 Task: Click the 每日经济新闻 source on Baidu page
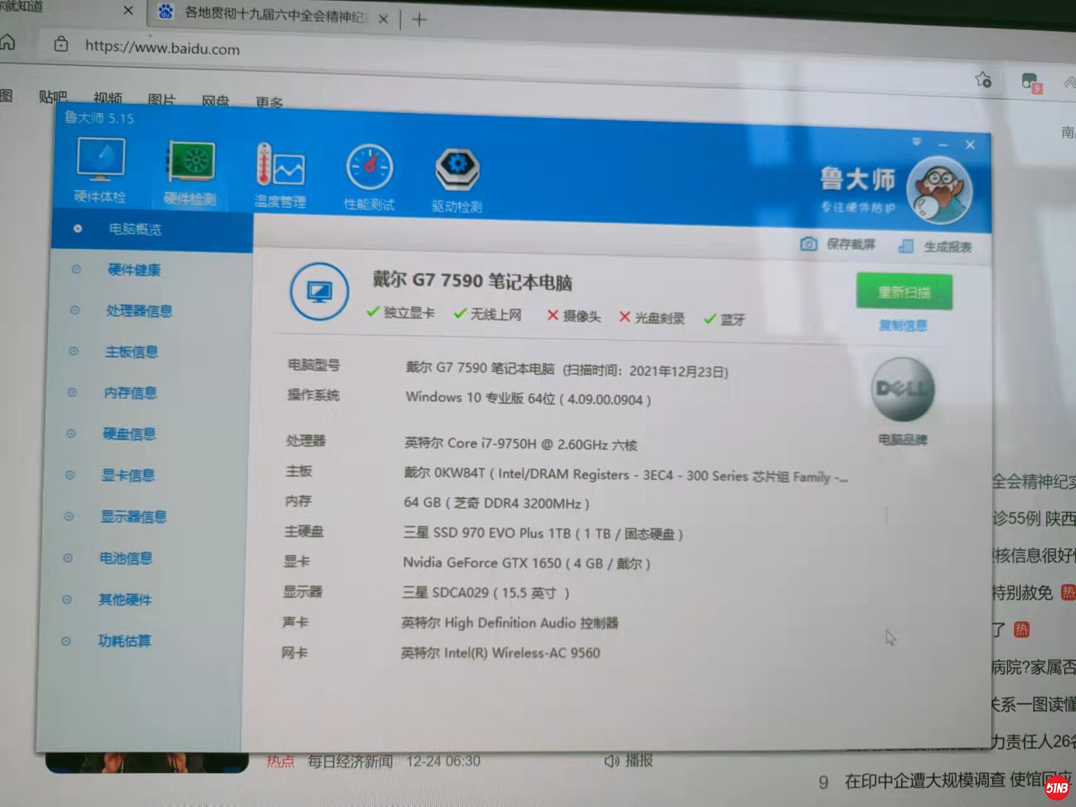click(350, 762)
